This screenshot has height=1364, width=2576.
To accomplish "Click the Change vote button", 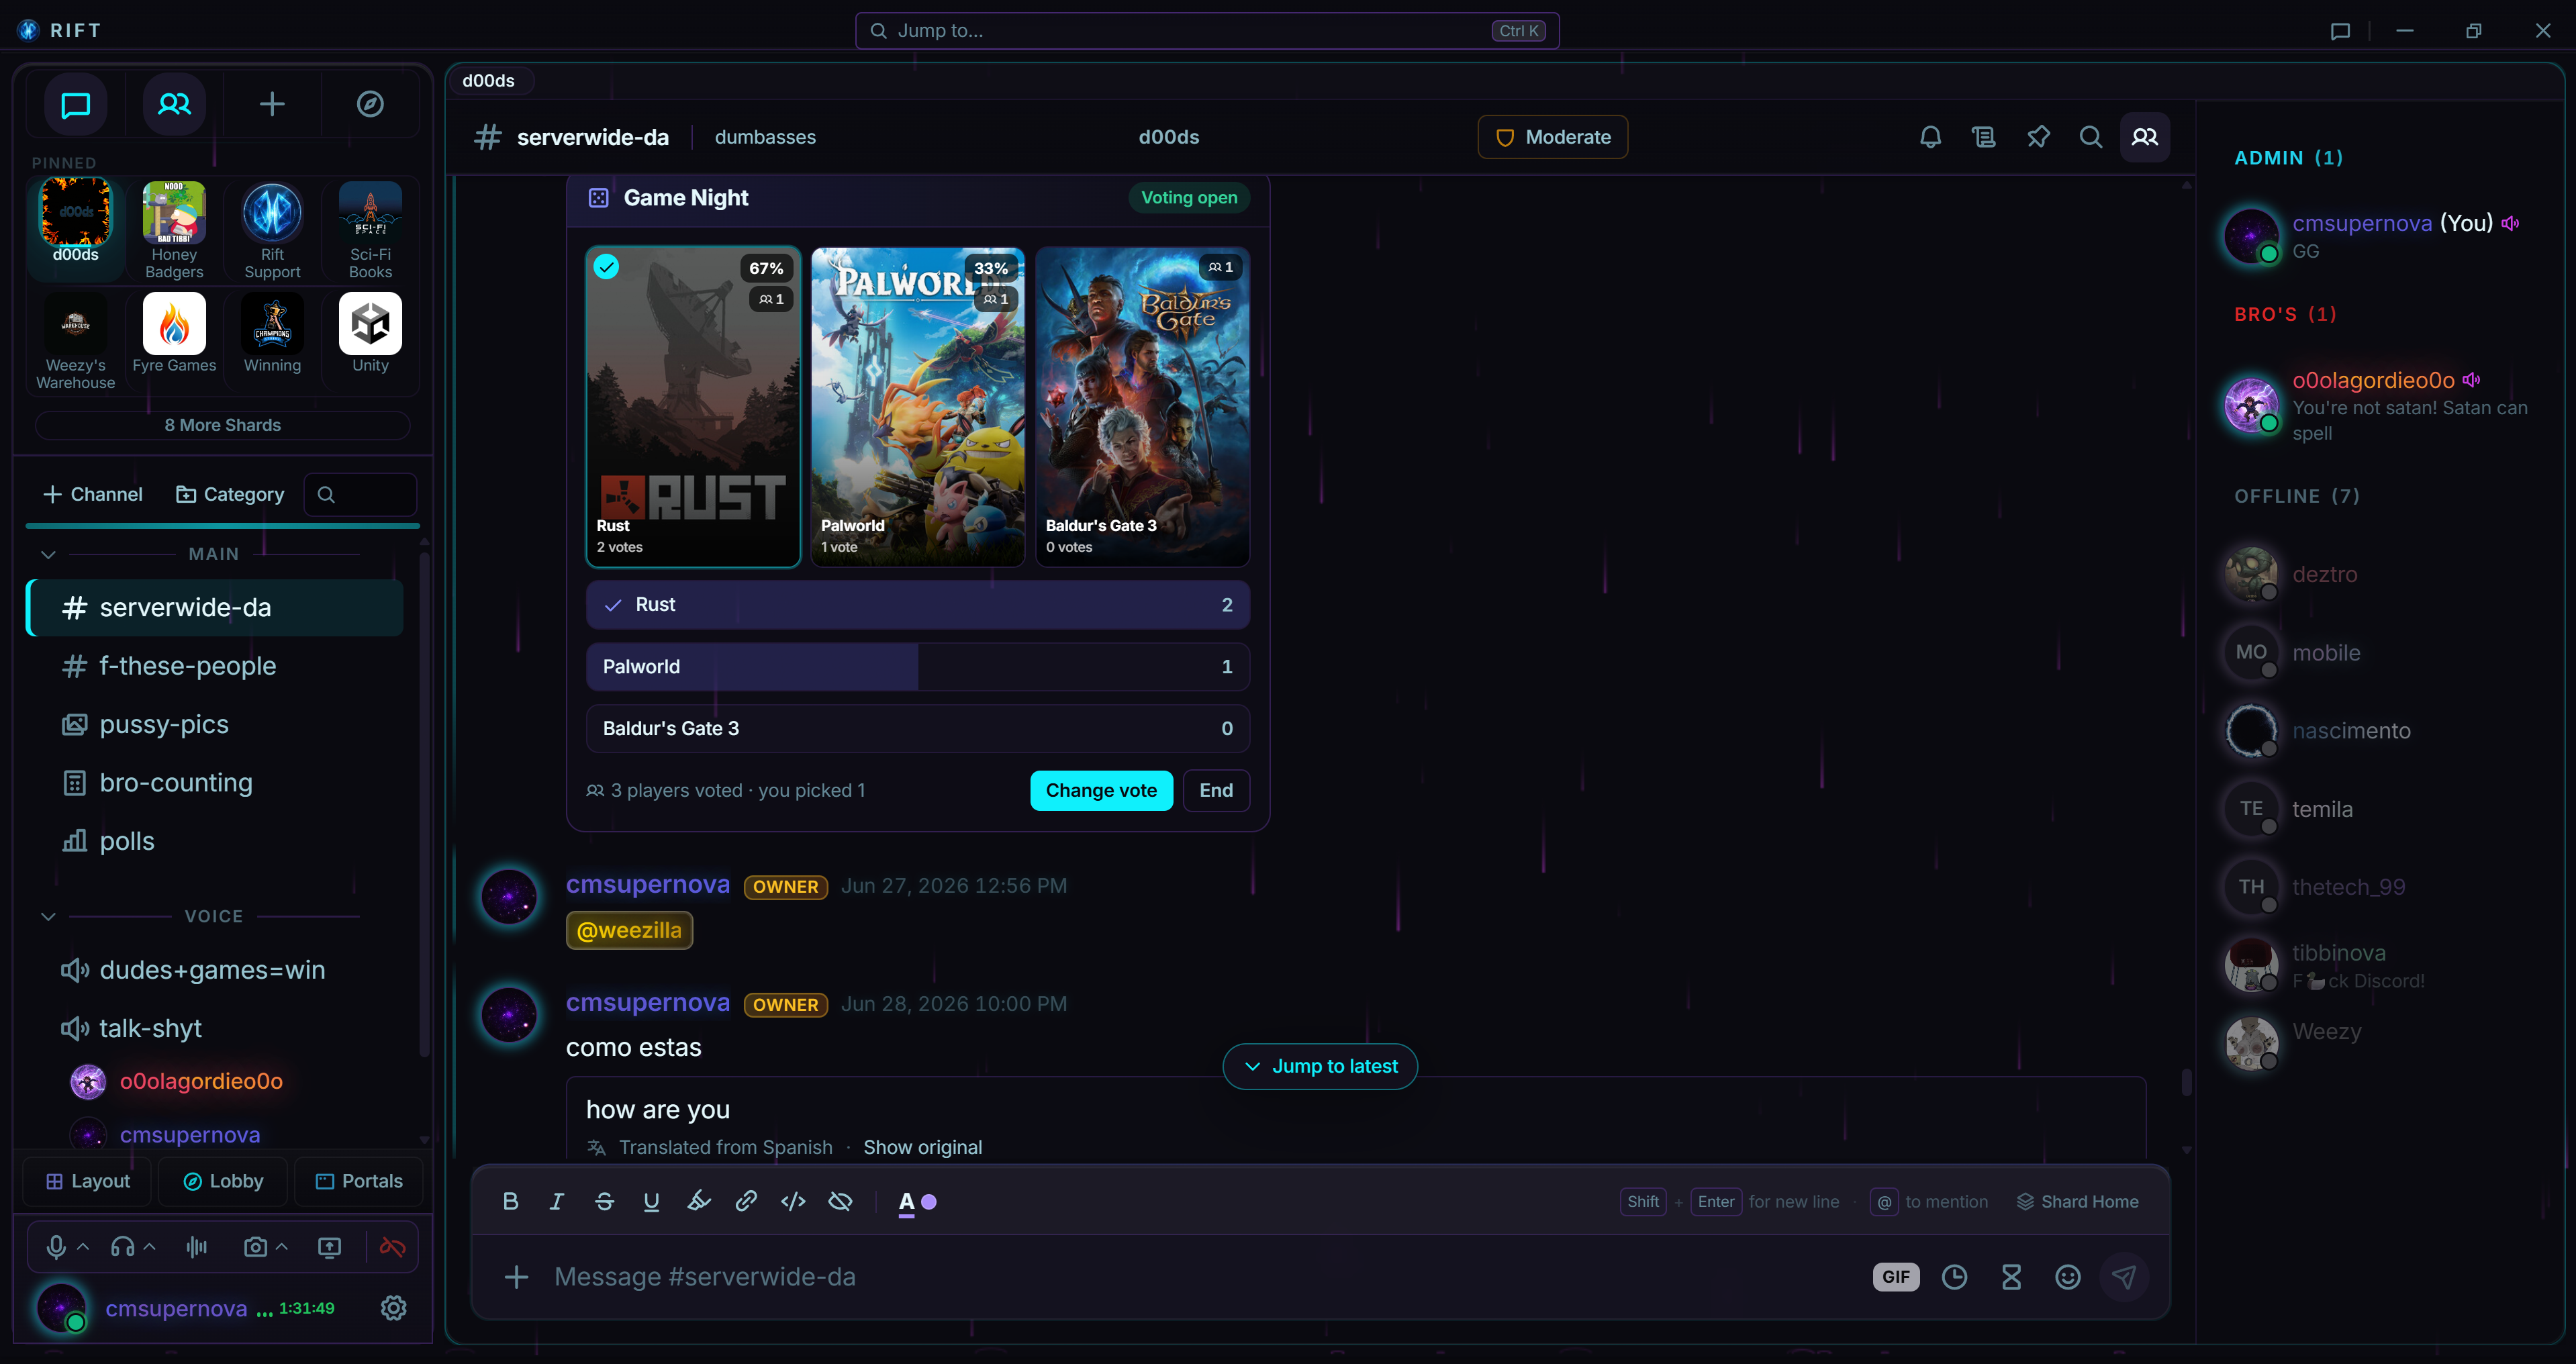I will [x=1101, y=790].
